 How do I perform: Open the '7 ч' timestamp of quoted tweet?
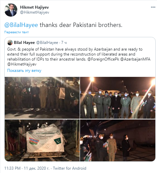coord(64,43)
